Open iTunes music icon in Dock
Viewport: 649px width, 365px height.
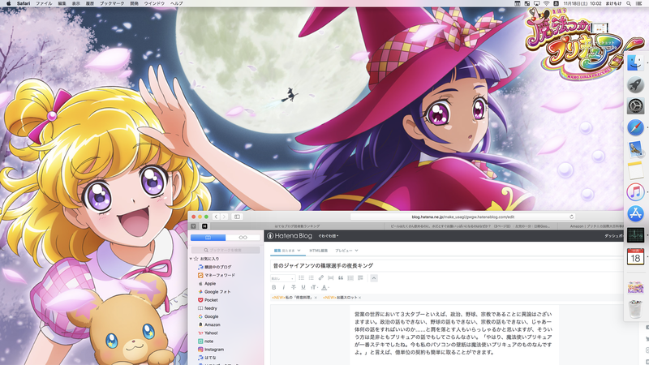(635, 192)
